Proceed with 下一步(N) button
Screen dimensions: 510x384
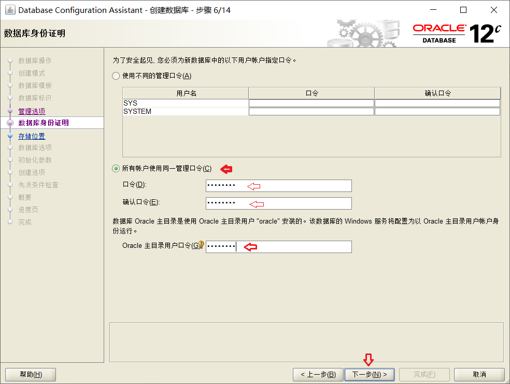(370, 375)
